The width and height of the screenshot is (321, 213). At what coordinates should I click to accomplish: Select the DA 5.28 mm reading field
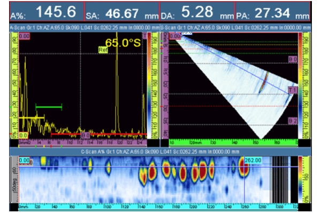[197, 11]
